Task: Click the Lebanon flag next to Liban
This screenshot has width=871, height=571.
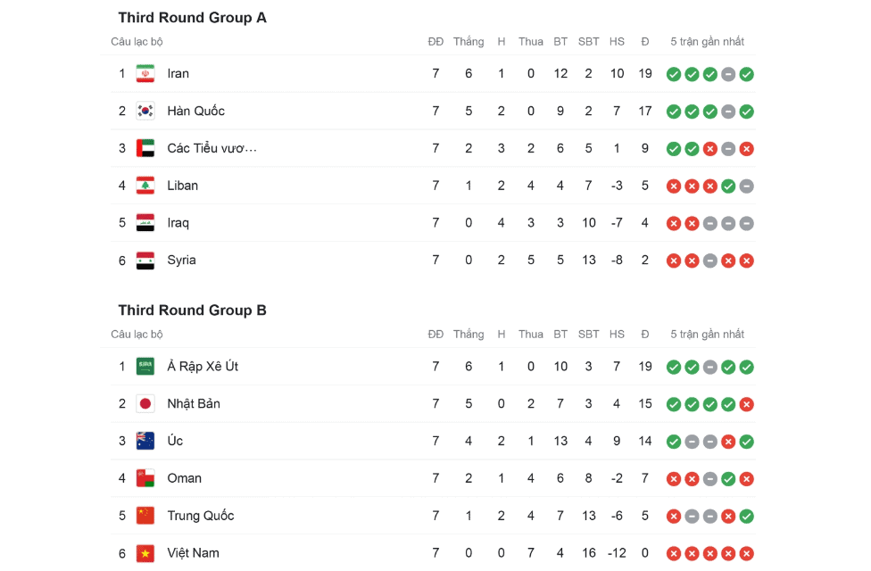Action: (x=145, y=186)
